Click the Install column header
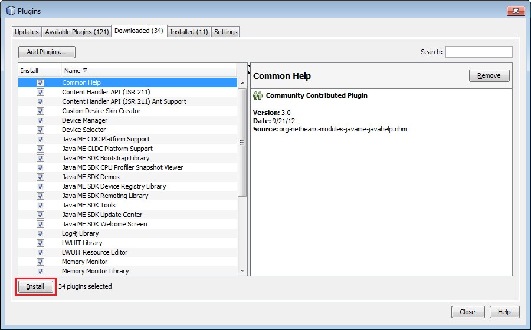 [x=40, y=71]
